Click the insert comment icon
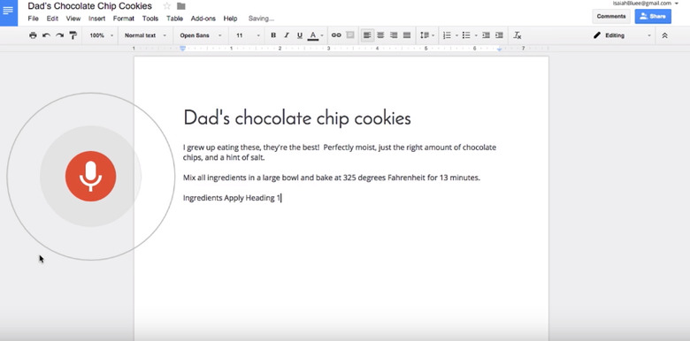The height and width of the screenshot is (341, 690). coord(350,35)
